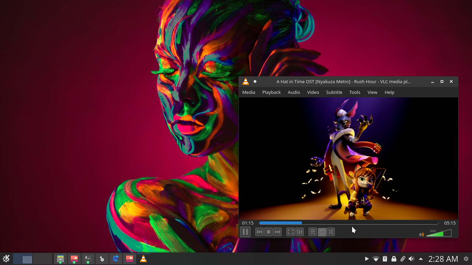The height and width of the screenshot is (265, 472).
Task: Switch to the first virtual desktop in pager
Action: point(23,259)
